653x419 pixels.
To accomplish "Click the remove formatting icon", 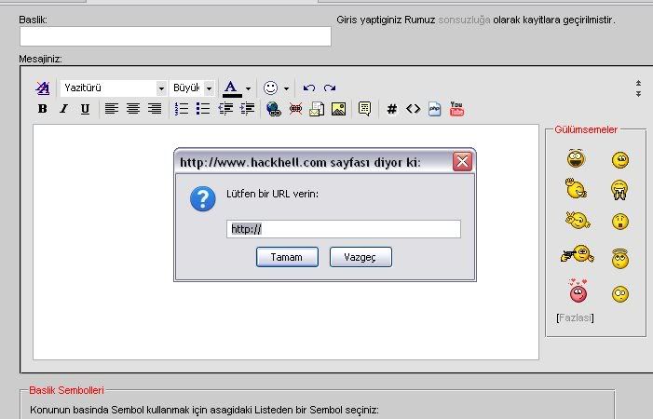I will click(x=43, y=88).
